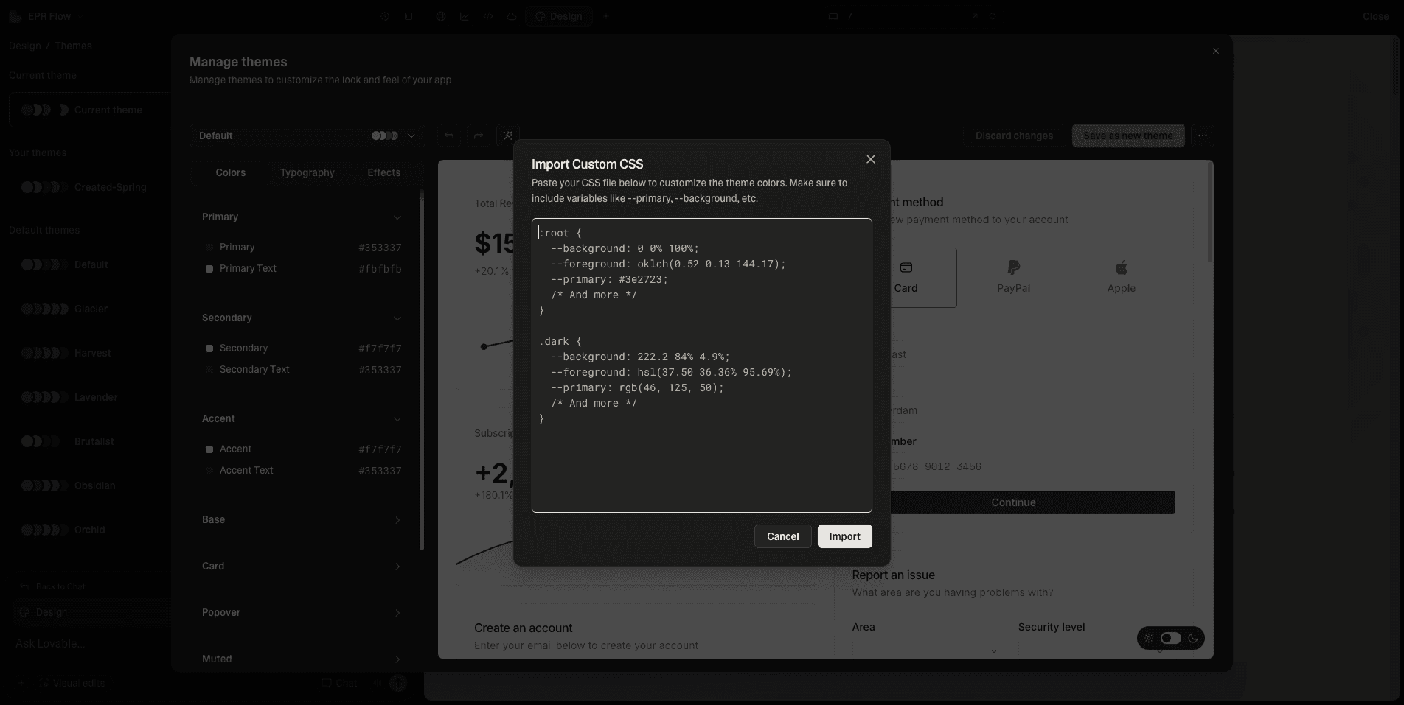The width and height of the screenshot is (1404, 705).
Task: Click the Primary Text color swatch
Action: (x=209, y=269)
